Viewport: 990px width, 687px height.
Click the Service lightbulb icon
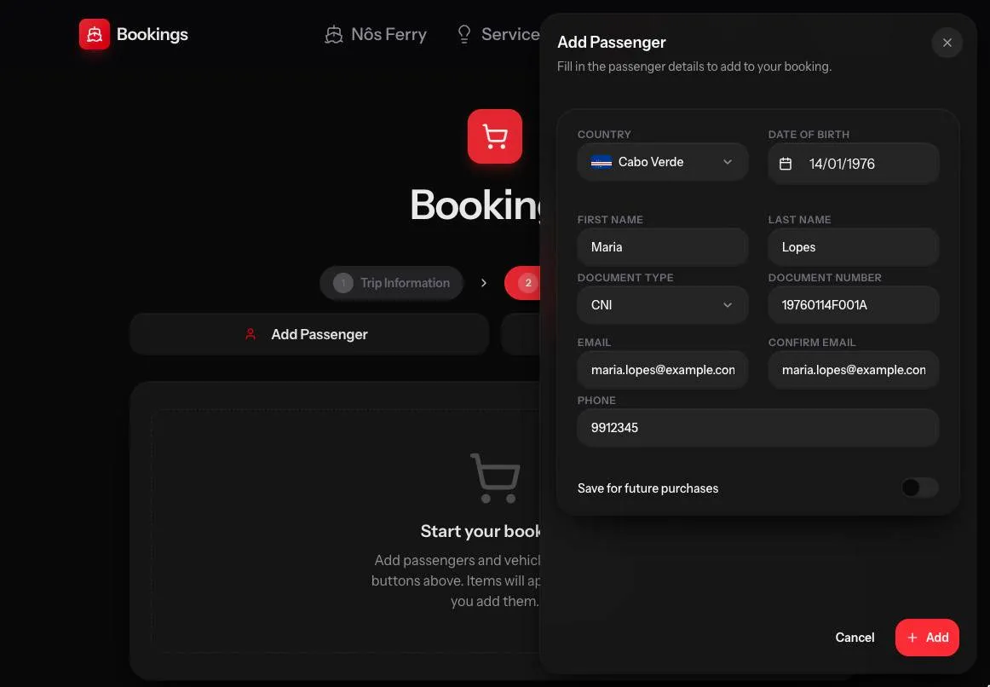(x=464, y=34)
